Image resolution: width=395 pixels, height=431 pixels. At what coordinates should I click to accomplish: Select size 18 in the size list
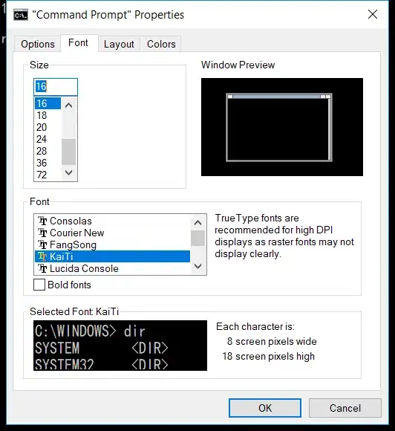tap(48, 115)
